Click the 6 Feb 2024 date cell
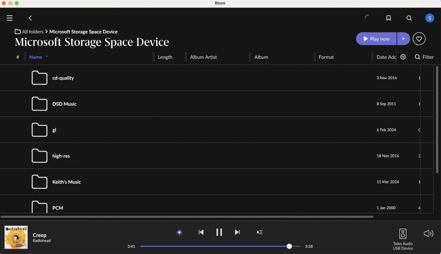Screen dimensions: 441x254 (386, 130)
